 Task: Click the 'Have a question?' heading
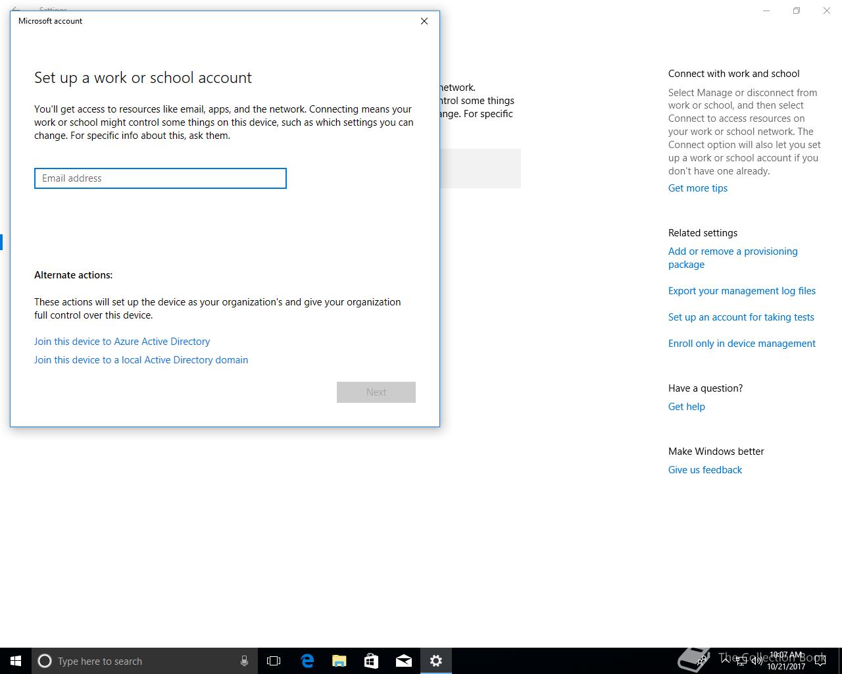(x=705, y=388)
